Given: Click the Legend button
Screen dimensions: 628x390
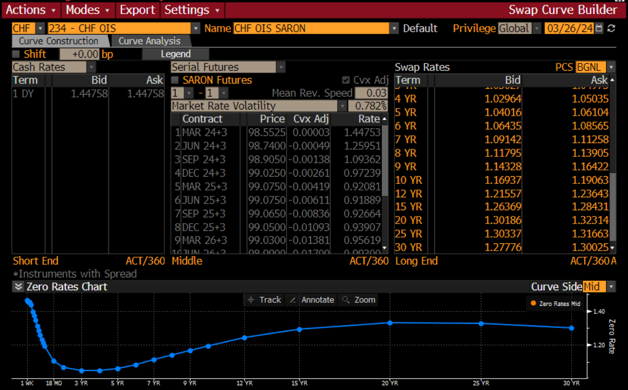Looking at the screenshot, I should tap(176, 54).
